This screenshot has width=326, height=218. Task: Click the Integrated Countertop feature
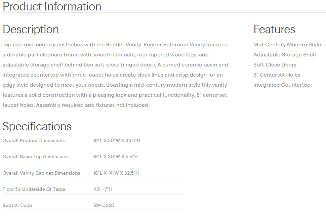(282, 85)
